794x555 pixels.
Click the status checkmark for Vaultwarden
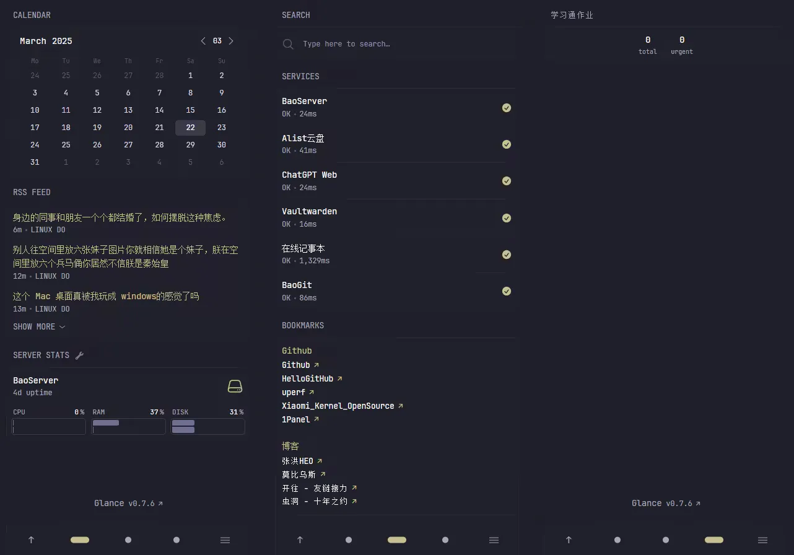pyautogui.click(x=507, y=218)
